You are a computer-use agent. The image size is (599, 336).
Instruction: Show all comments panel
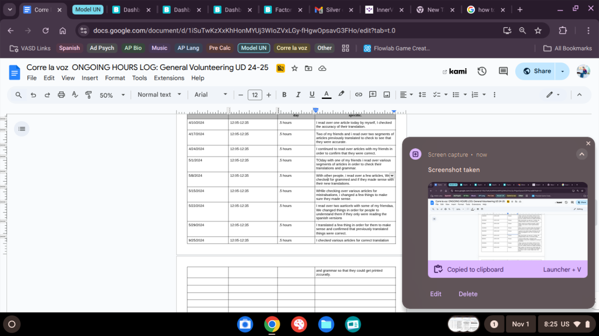click(503, 71)
